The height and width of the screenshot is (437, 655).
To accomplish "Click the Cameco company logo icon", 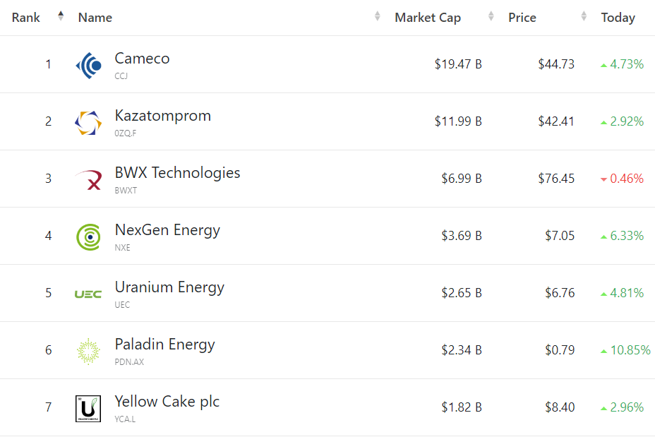I will [x=88, y=65].
